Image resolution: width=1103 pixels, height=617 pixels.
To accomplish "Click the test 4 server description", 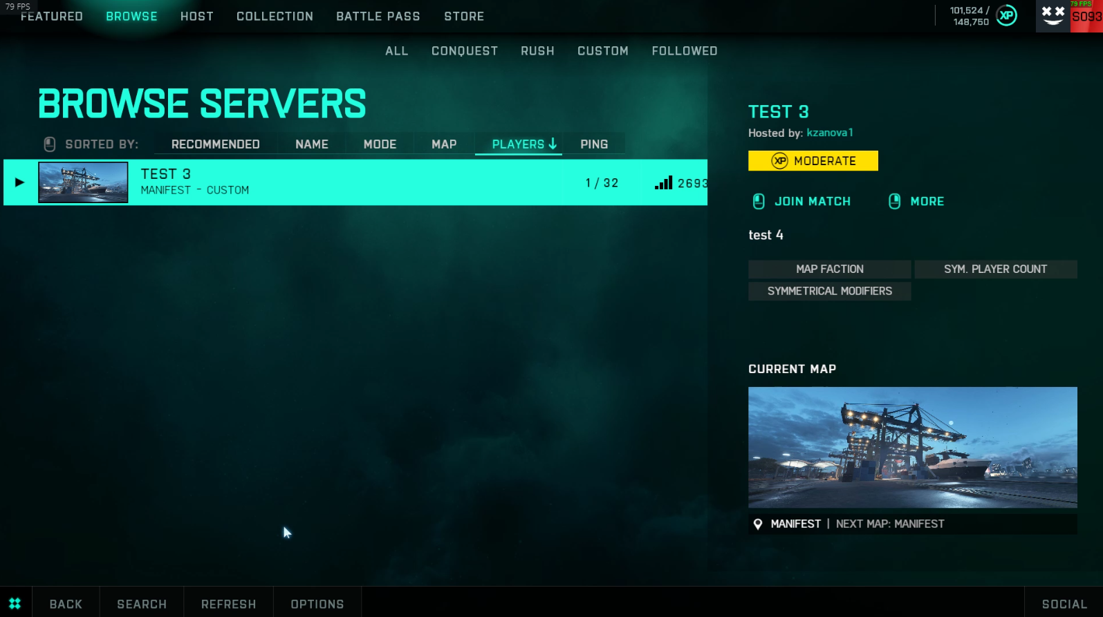I will [x=766, y=235].
